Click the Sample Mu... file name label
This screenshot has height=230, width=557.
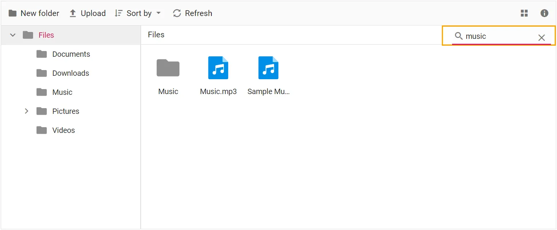268,92
